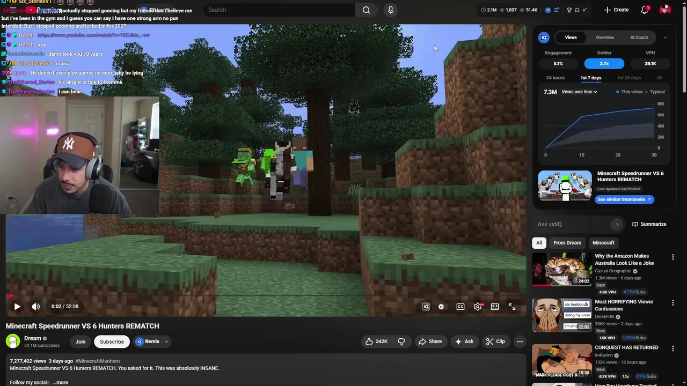Screen dimensions: 687x386
Task: Select the Engagement 5.1% metric
Action: click(558, 63)
